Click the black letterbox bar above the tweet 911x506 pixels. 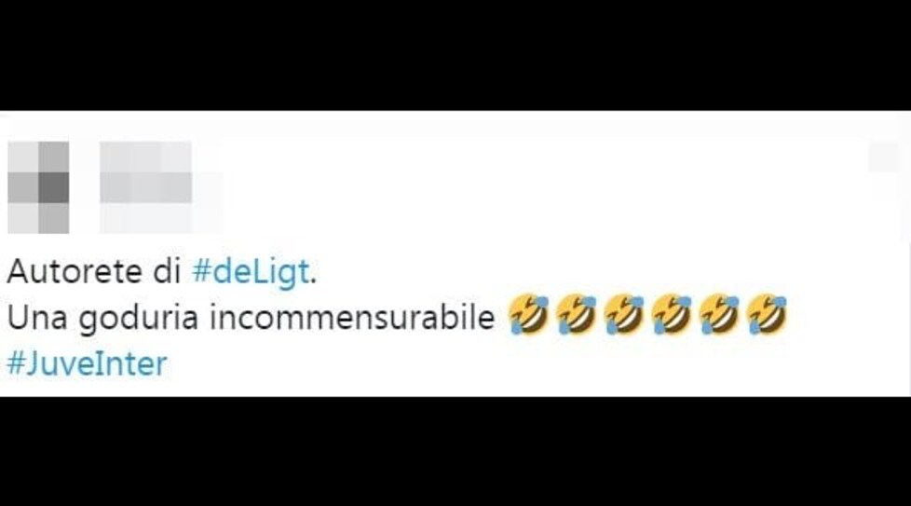[455, 55]
